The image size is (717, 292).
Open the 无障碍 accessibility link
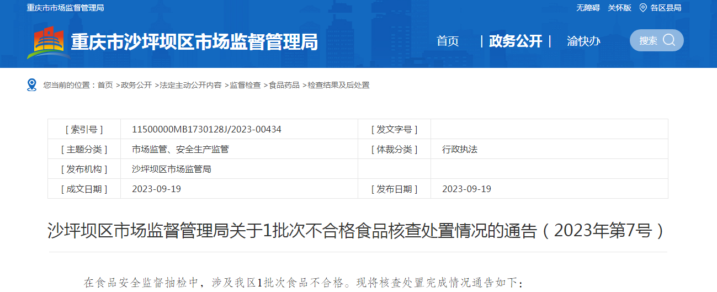[588, 8]
